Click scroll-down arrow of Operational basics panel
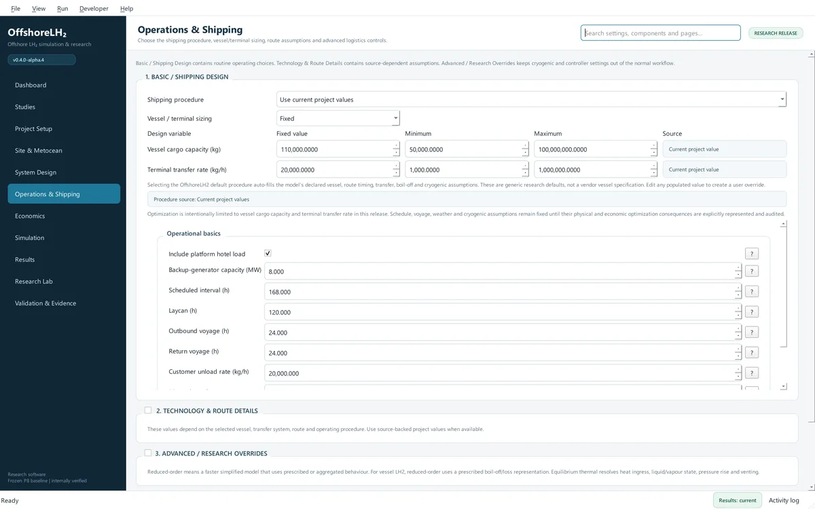 783,386
